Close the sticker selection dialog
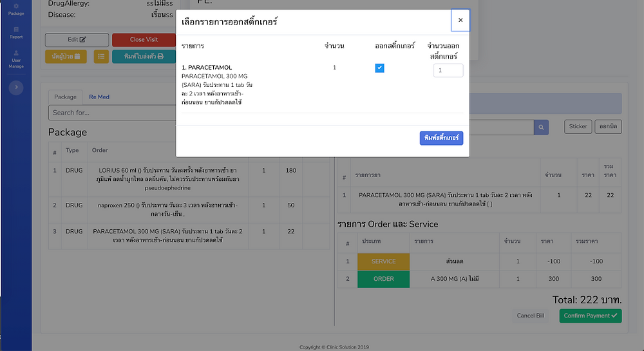 coord(460,20)
